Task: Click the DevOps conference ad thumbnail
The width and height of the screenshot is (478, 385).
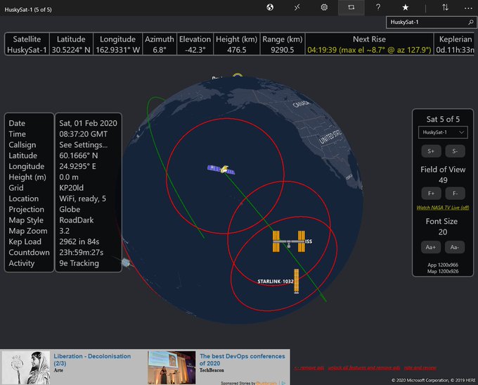Action: [x=172, y=367]
